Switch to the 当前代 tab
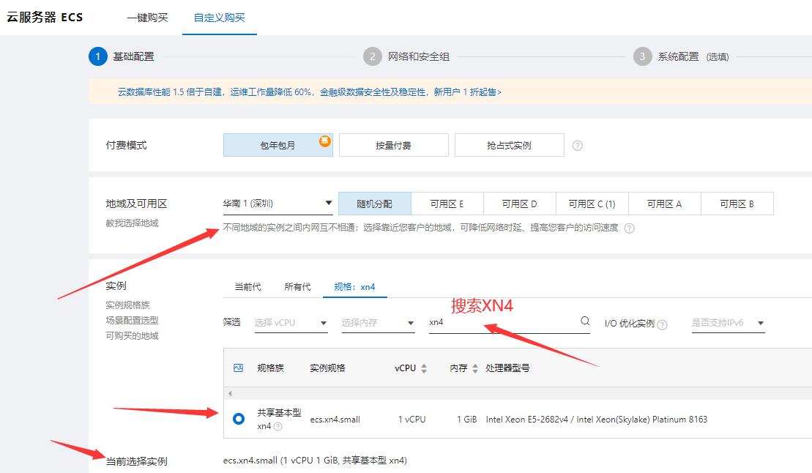812x473 pixels. (x=247, y=287)
